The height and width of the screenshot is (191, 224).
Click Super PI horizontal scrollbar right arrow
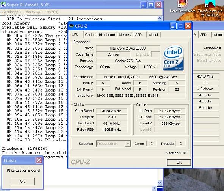point(154,188)
